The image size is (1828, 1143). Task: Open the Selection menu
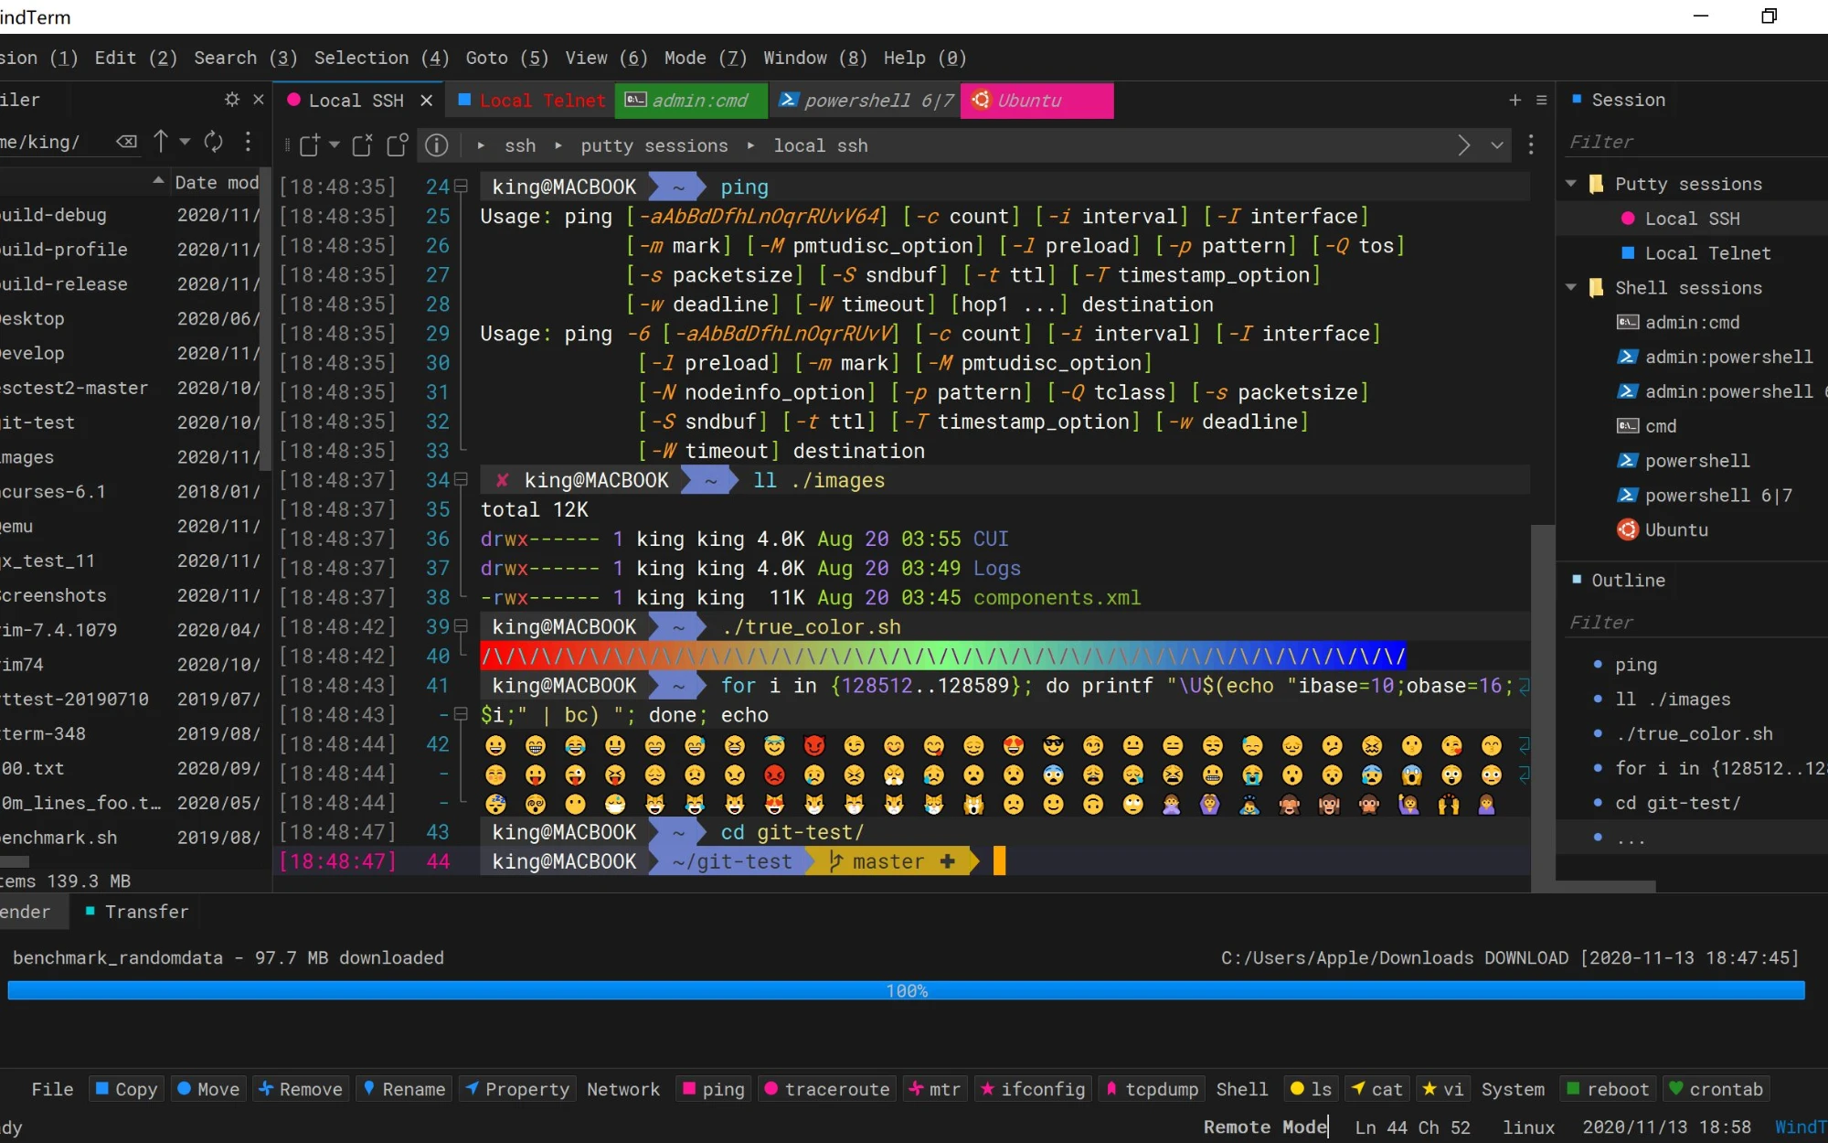tap(381, 58)
